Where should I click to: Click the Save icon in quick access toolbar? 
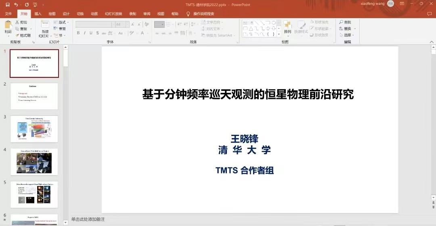tap(7, 4)
